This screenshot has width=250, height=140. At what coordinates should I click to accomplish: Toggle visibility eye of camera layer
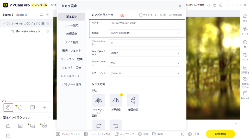[28, 24]
